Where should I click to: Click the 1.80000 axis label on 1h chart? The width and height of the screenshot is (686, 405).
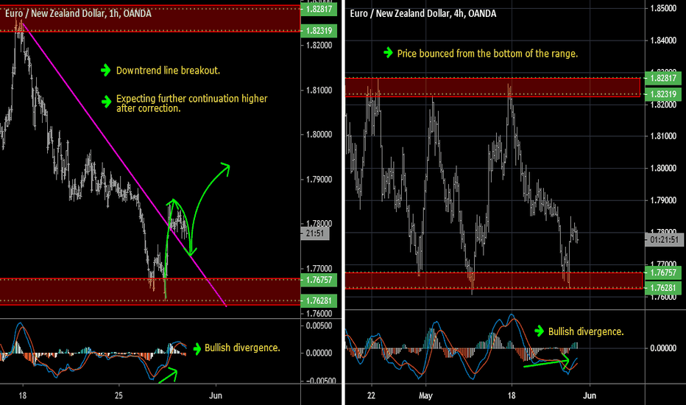click(x=319, y=135)
